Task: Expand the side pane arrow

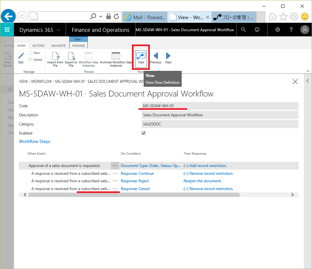Action: coord(308,81)
